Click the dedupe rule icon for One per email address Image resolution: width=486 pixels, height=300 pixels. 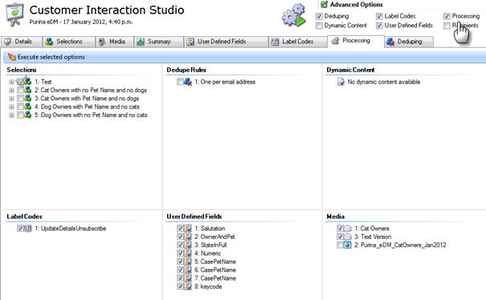tap(188, 82)
